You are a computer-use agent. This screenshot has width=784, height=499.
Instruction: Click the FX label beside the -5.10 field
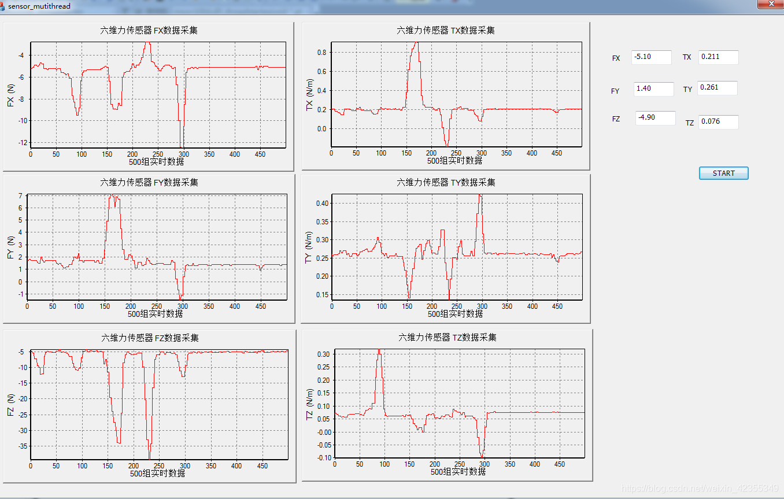(616, 58)
